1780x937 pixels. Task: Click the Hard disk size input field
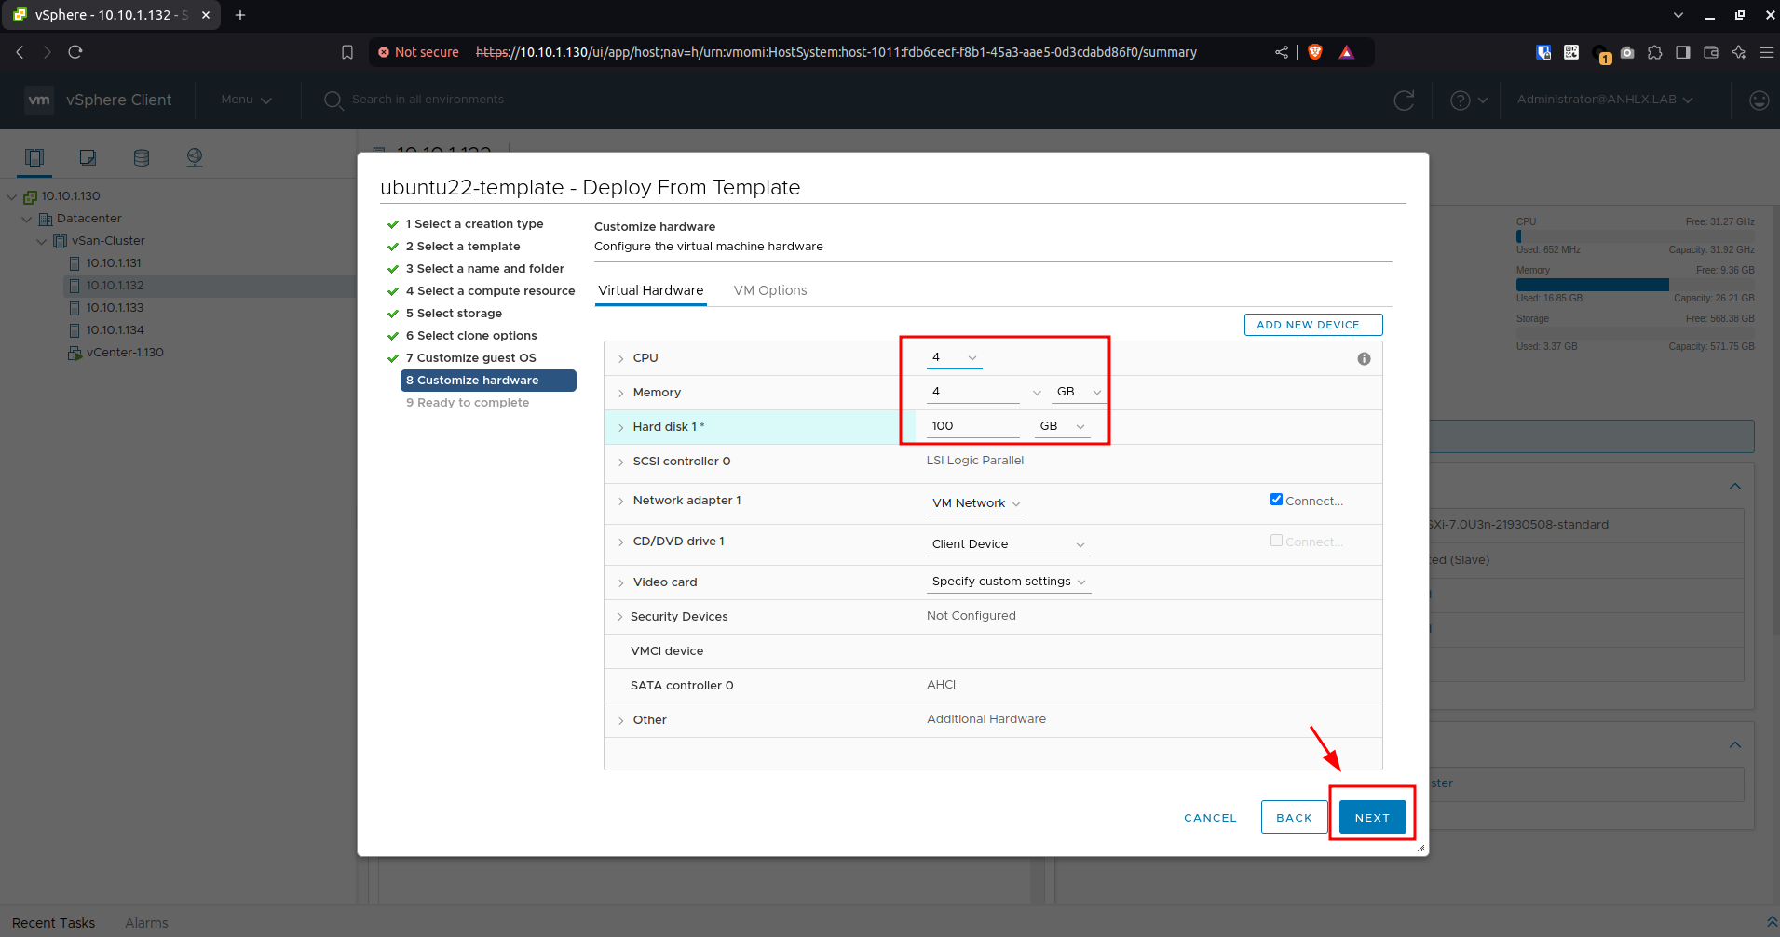point(973,426)
